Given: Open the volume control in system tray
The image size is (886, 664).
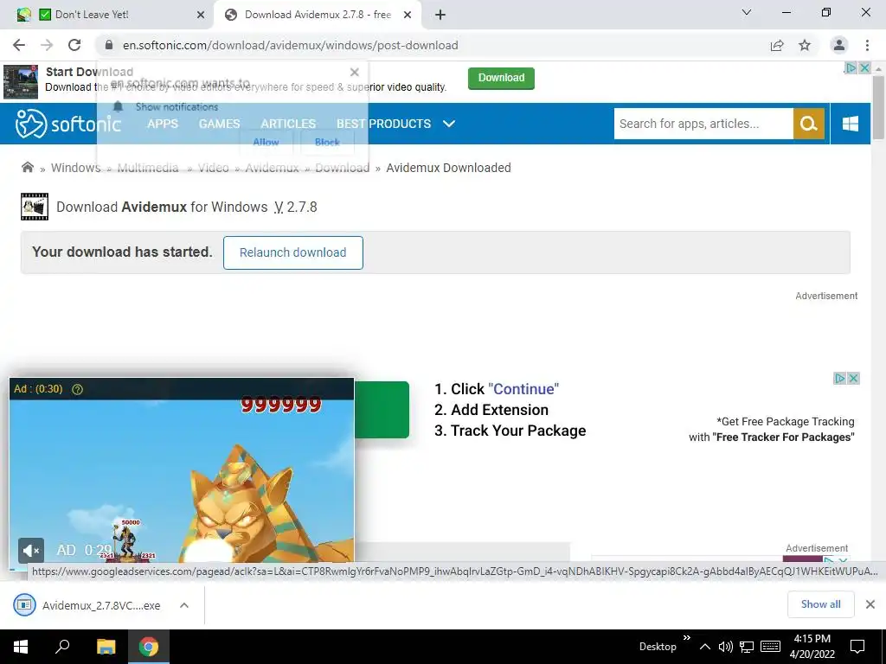Looking at the screenshot, I should tap(725, 647).
